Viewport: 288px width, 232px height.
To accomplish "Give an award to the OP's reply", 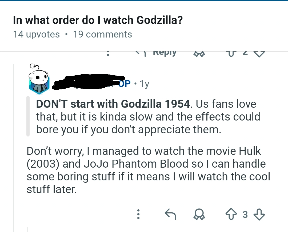I will tap(198, 214).
